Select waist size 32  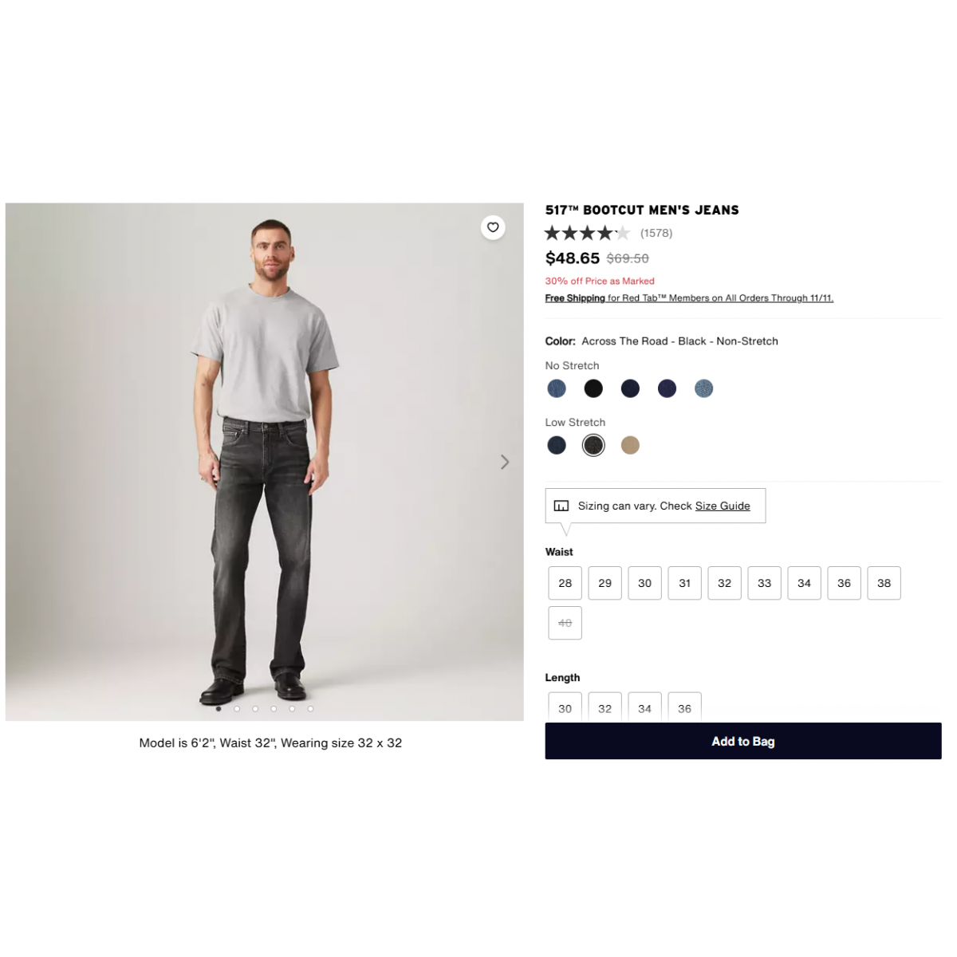pos(724,583)
